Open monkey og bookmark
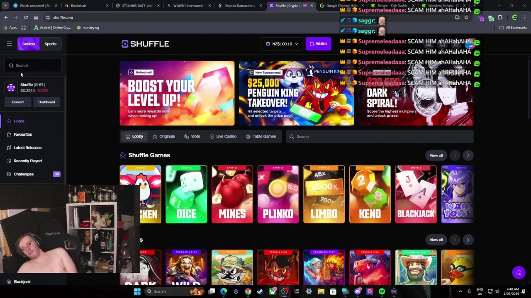 tap(88, 28)
